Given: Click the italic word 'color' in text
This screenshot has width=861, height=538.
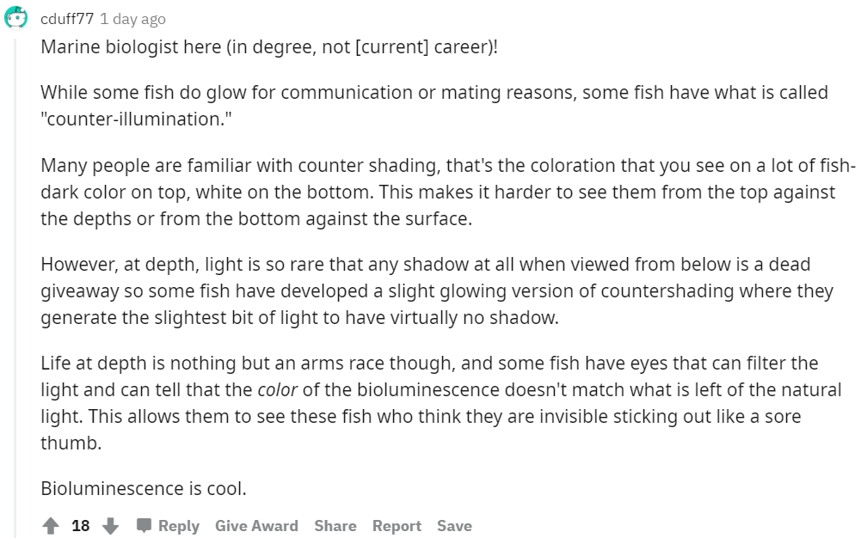Looking at the screenshot, I should (x=277, y=389).
